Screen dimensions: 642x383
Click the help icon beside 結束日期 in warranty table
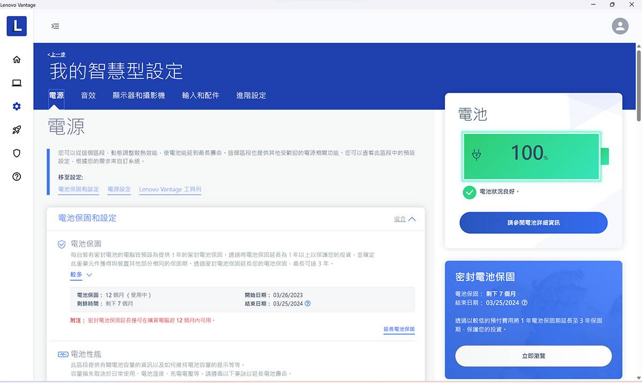[308, 303]
